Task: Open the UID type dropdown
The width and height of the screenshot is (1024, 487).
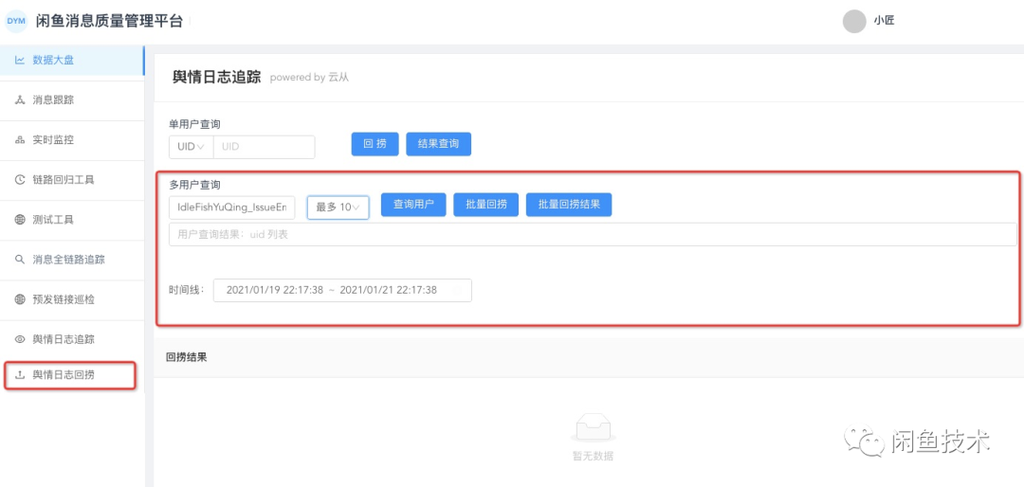Action: coord(191,147)
